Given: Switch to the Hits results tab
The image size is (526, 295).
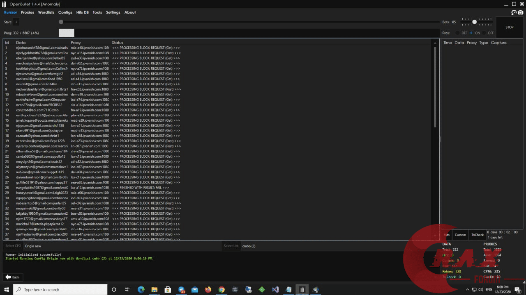Looking at the screenshot, I should tap(447, 235).
